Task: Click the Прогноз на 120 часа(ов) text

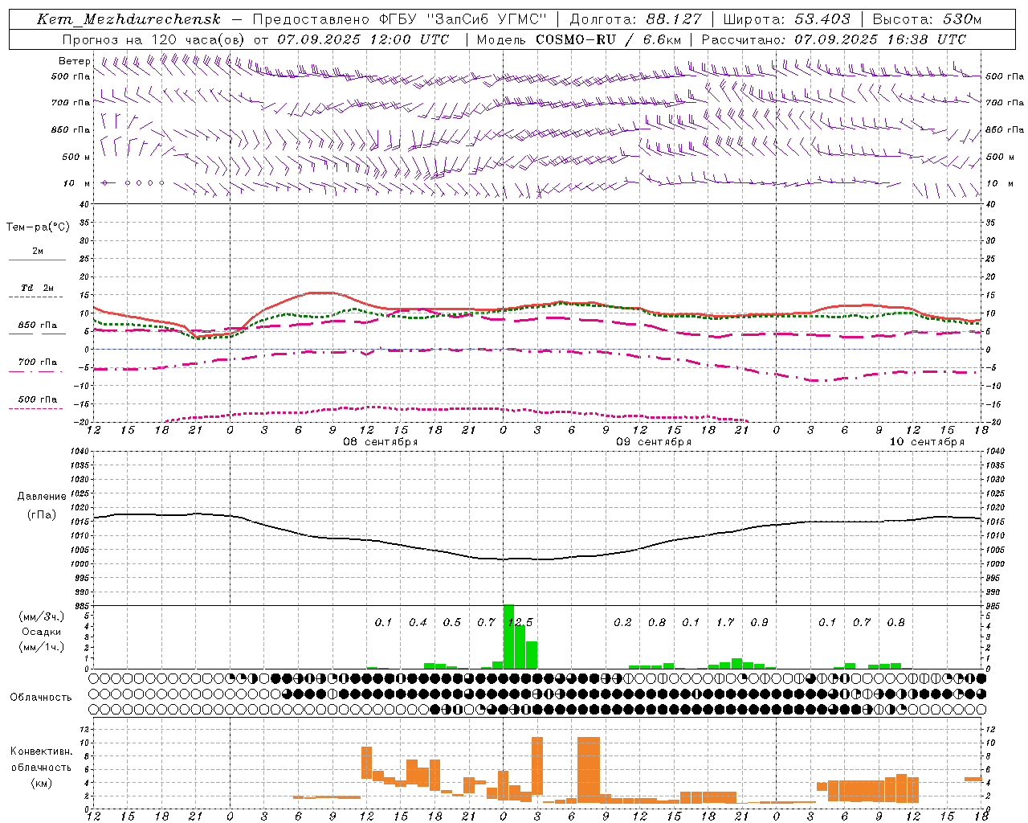Action: (x=155, y=39)
